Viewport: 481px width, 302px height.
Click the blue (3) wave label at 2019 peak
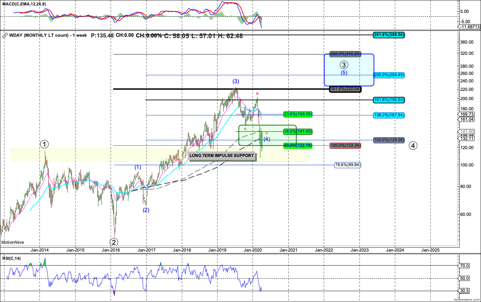click(236, 81)
